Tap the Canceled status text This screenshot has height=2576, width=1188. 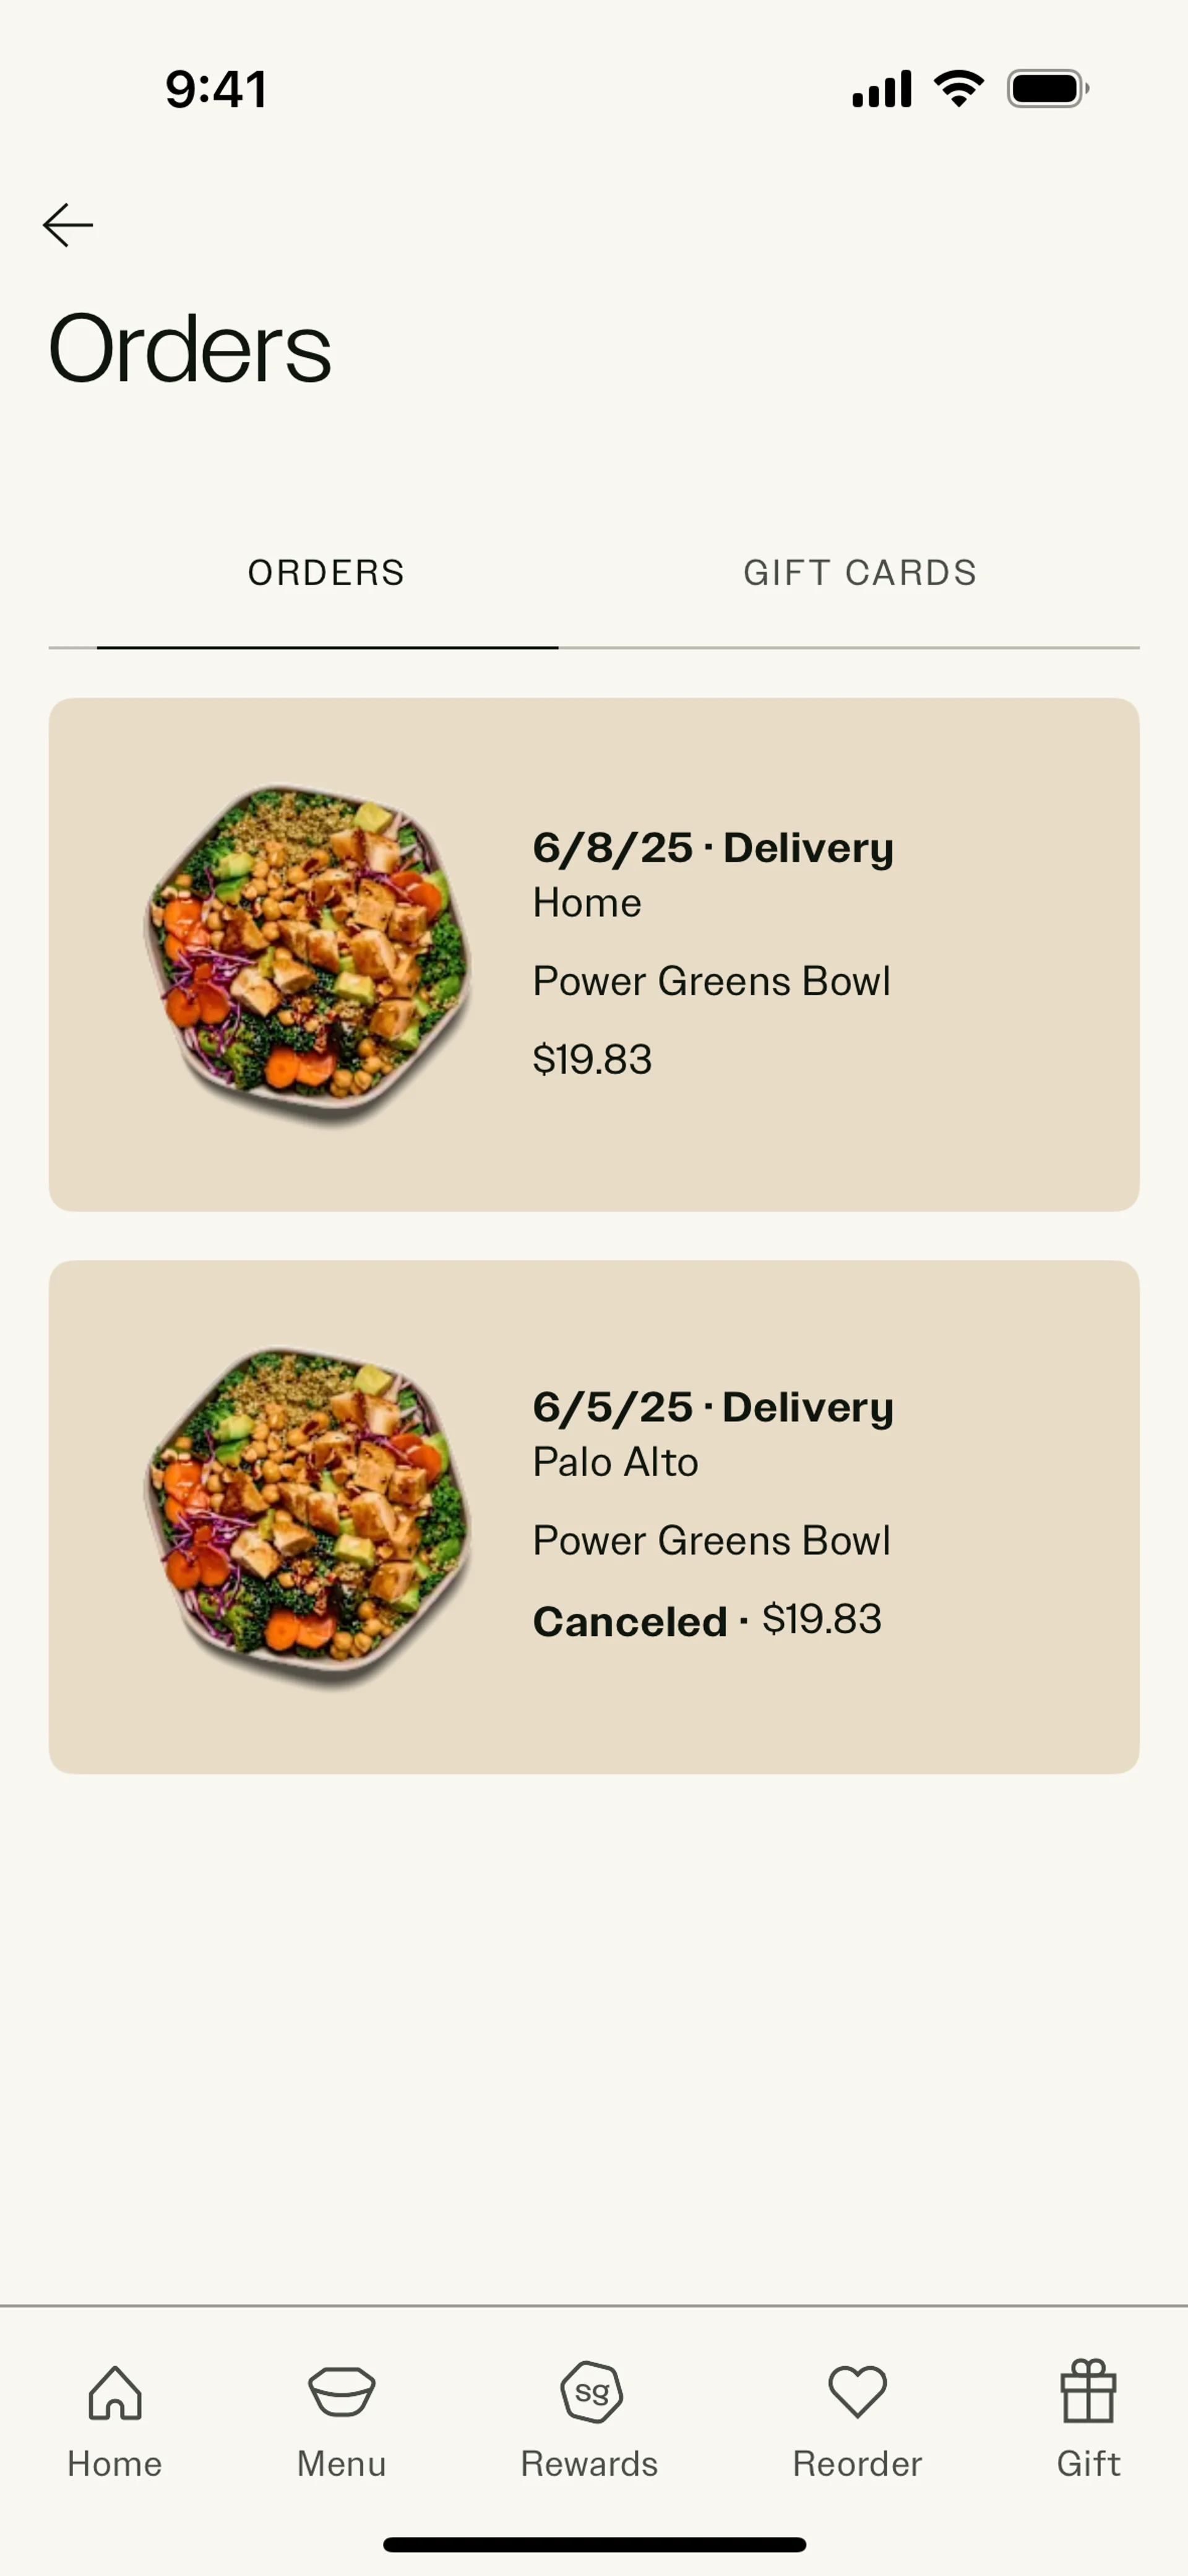(630, 1621)
